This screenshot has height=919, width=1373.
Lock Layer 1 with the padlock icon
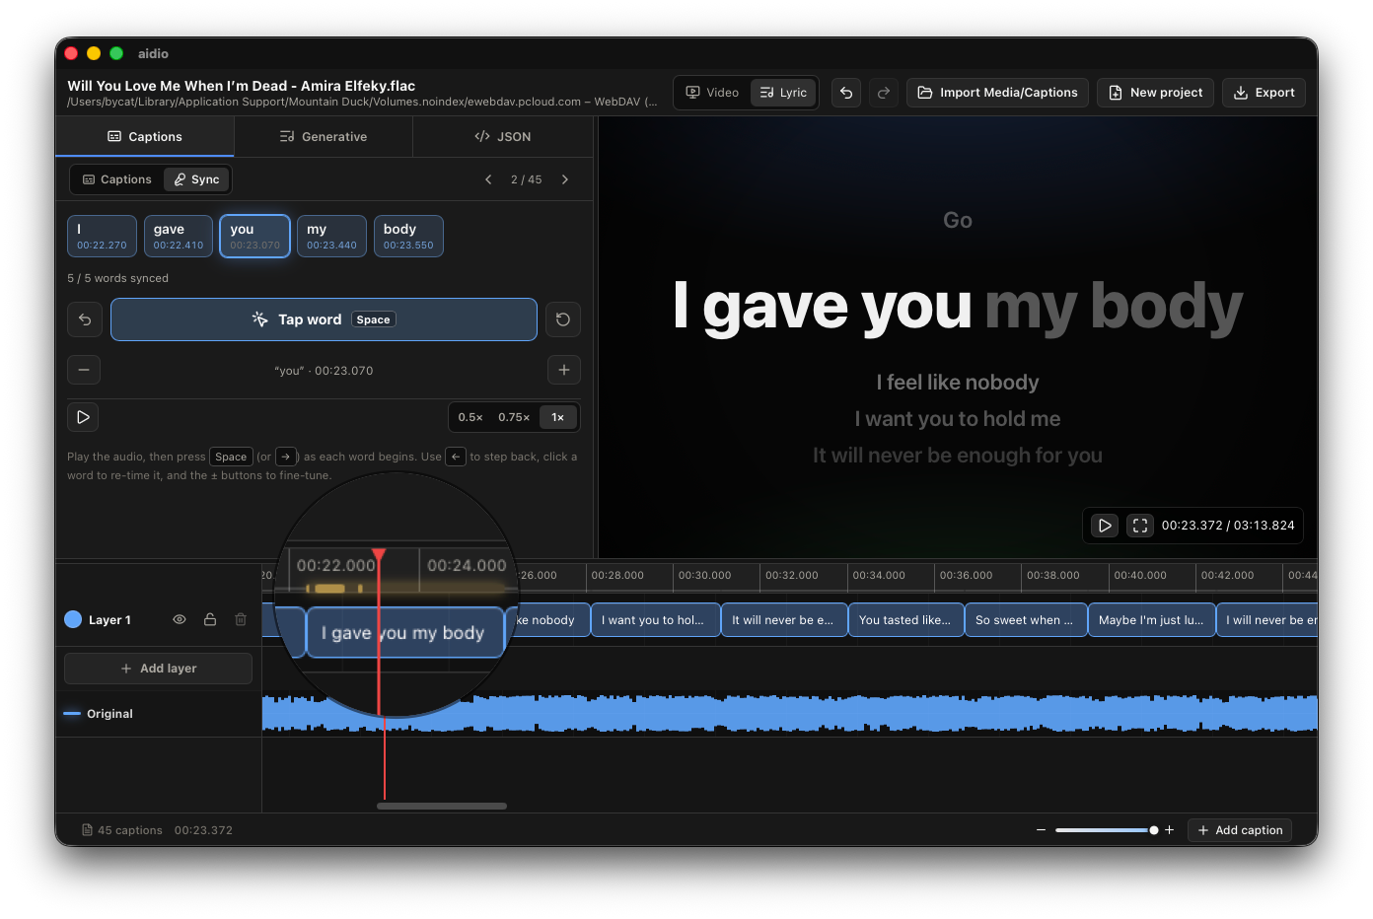210,619
